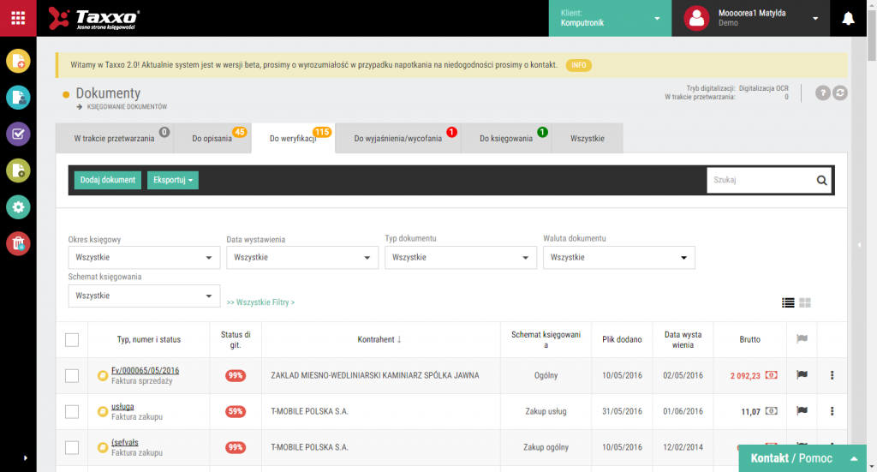This screenshot has width=877, height=472.
Task: Open the Eksportuj dropdown button
Action: coord(173,180)
